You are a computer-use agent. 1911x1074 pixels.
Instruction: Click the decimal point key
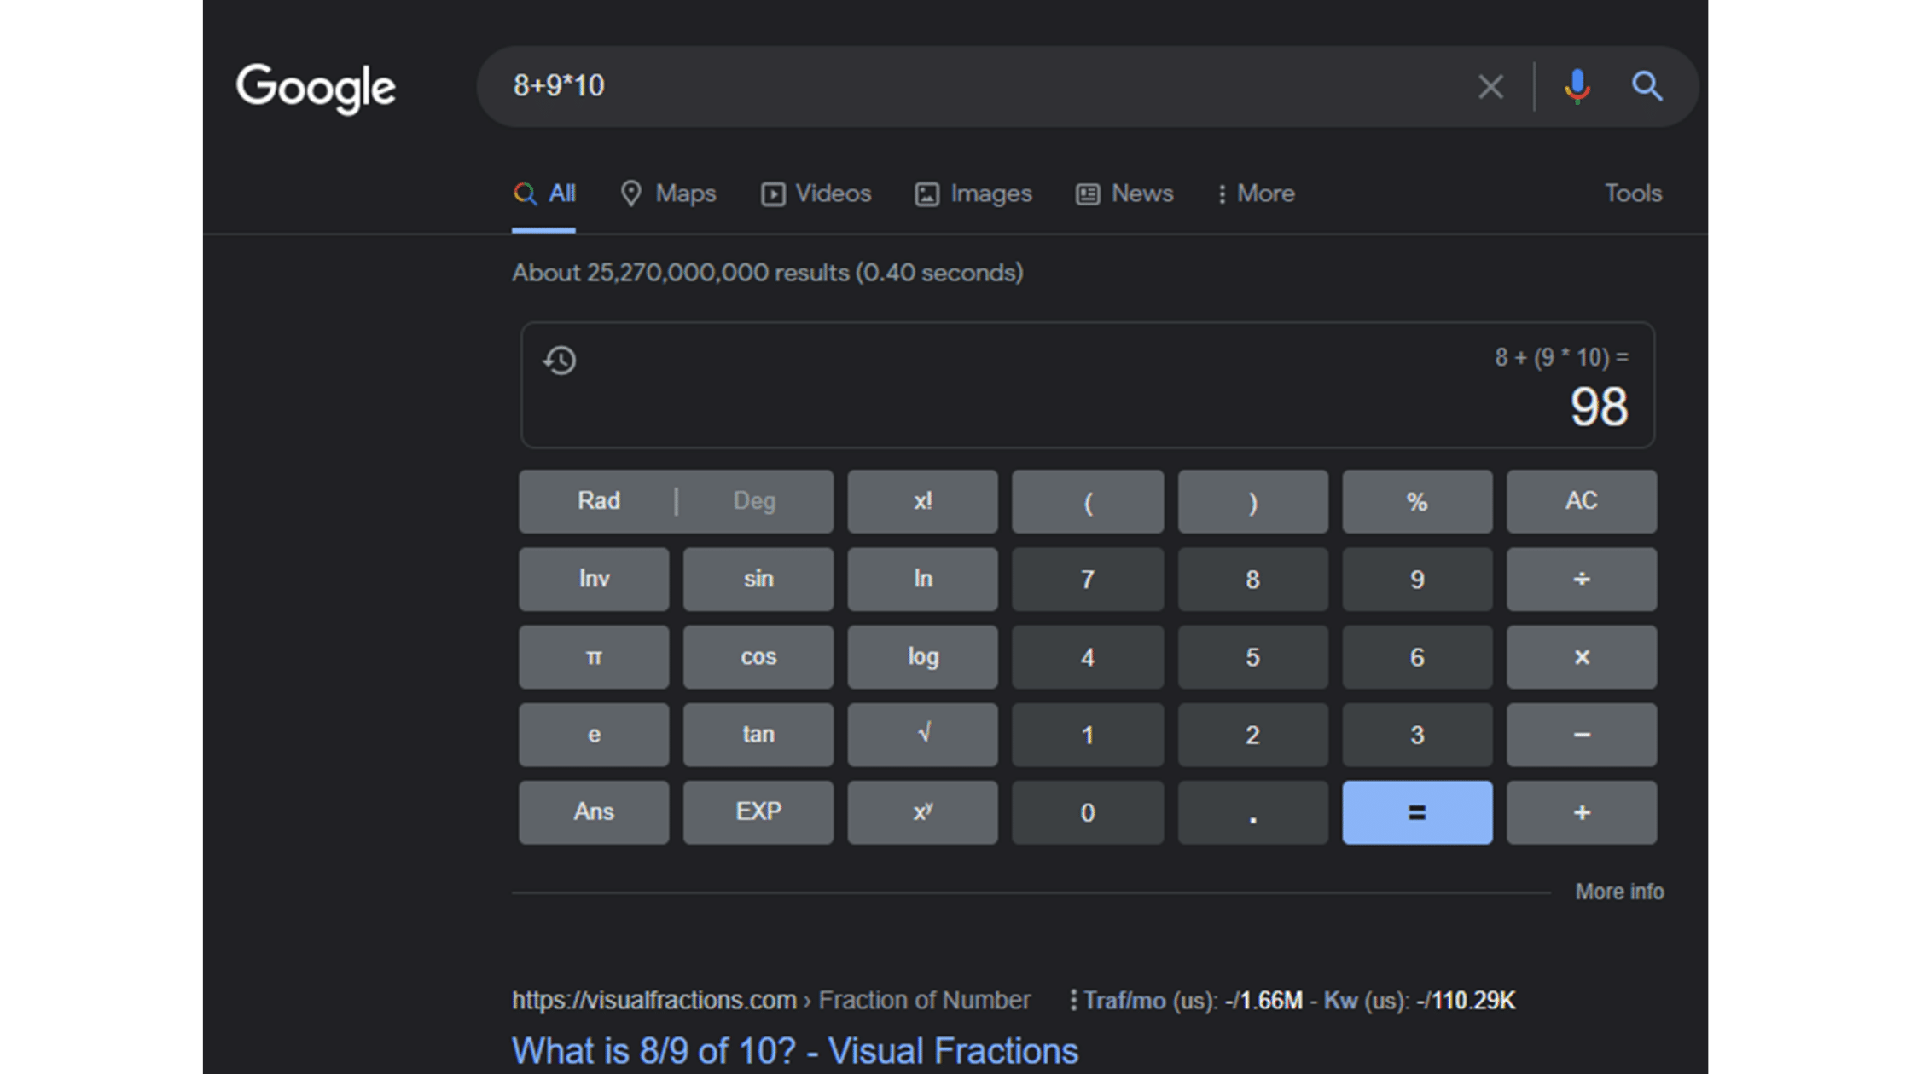coord(1252,812)
